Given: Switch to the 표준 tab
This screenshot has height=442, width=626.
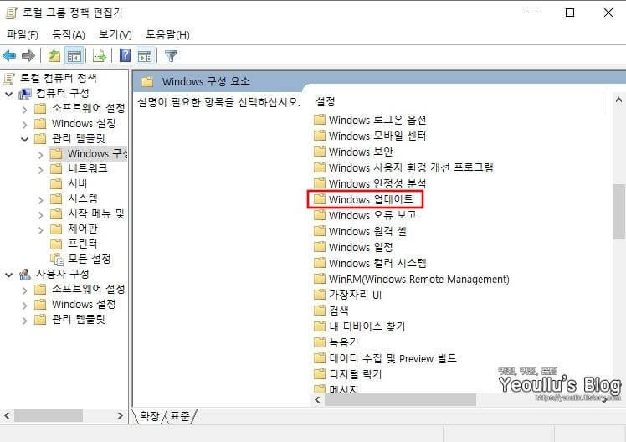Looking at the screenshot, I should point(180,416).
